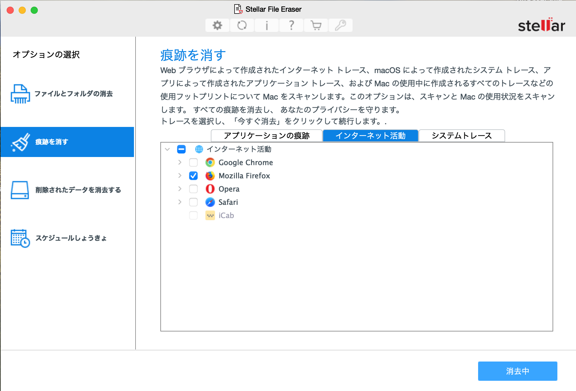The height and width of the screenshot is (391, 576).
Task: Open ファイルとフォルダの消去 in sidebar
Action: tap(67, 94)
